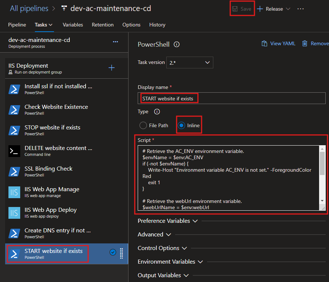Select the 'SSL Binding Check' task name
The height and width of the screenshot is (282, 329).
(x=48, y=168)
